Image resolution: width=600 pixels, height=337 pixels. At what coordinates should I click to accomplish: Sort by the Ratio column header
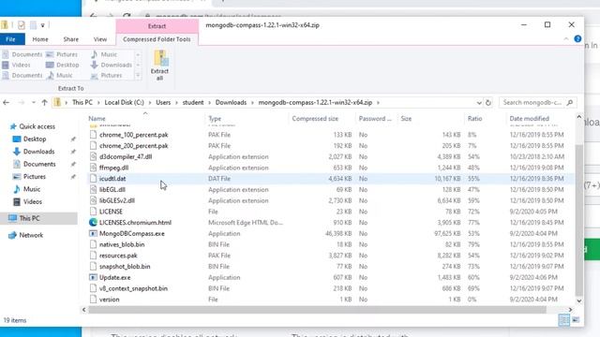click(474, 119)
